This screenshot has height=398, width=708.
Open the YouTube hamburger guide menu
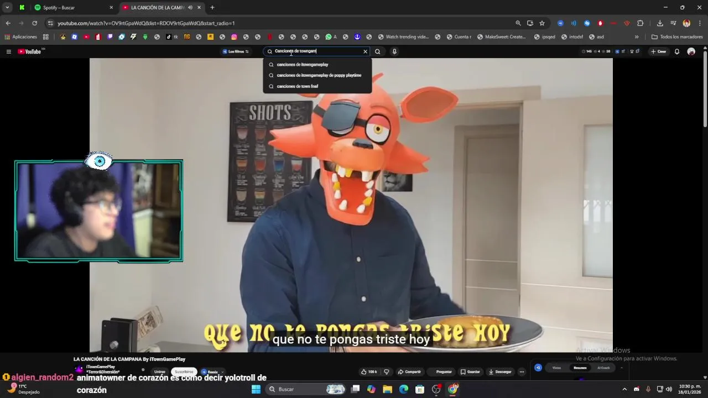[x=8, y=51]
